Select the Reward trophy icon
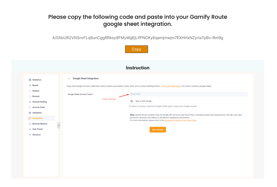This screenshot has height=187, width=277. [30, 96]
